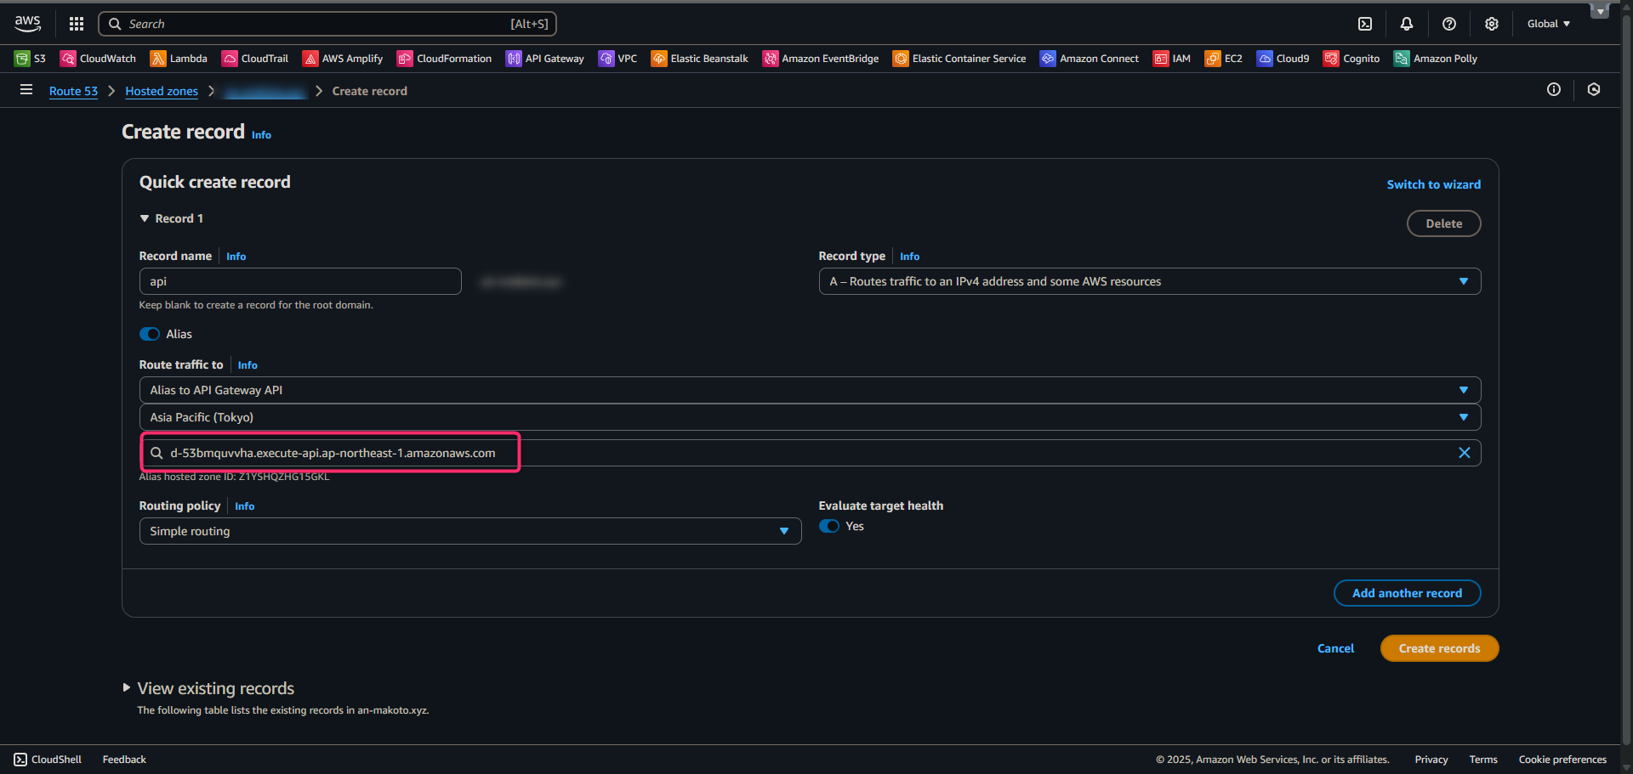Open the Alias to API Gateway API dropdown
This screenshot has height=774, width=1633.
click(x=811, y=390)
